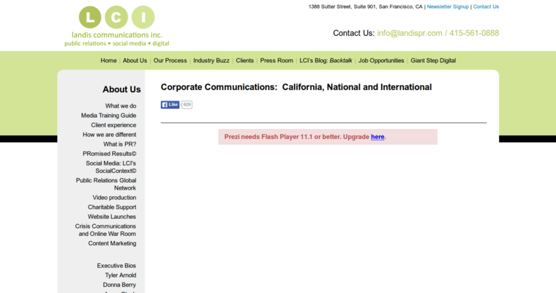
Task: Open Tyler Arnold bio link
Action: click(x=121, y=275)
